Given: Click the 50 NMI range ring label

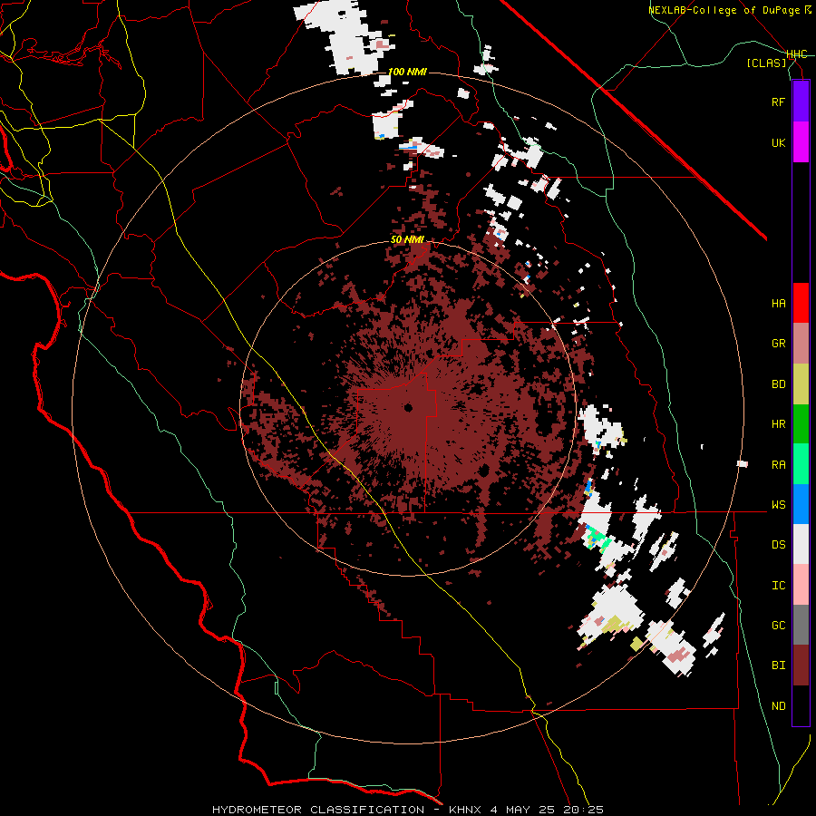Looking at the screenshot, I should click(407, 240).
